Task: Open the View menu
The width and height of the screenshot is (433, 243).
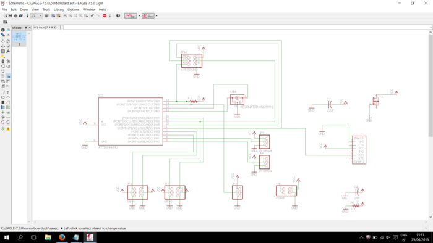Action: coord(35,9)
